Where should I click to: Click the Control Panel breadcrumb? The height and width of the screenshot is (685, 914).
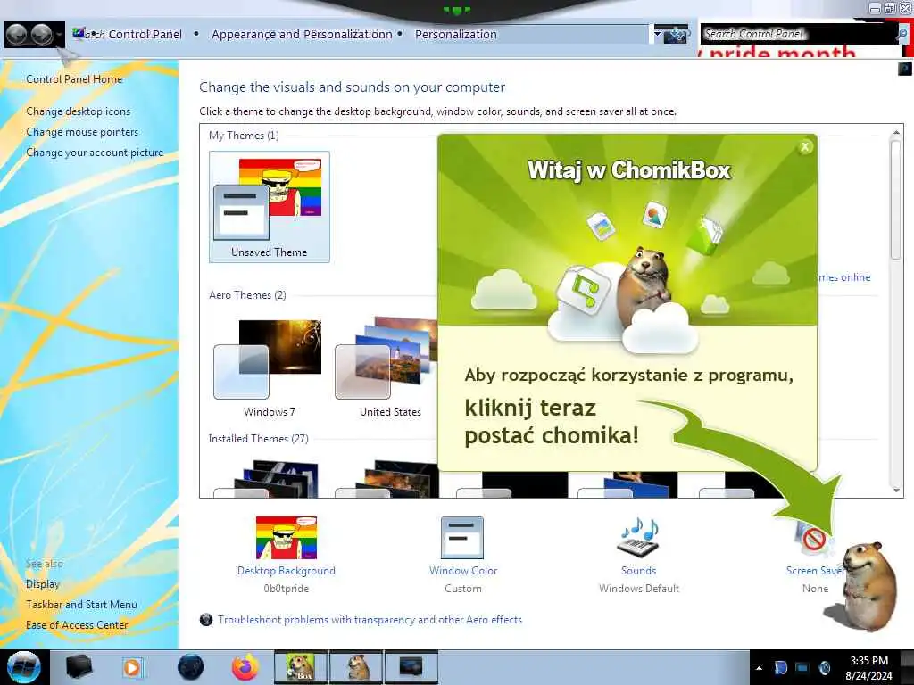pyautogui.click(x=145, y=35)
